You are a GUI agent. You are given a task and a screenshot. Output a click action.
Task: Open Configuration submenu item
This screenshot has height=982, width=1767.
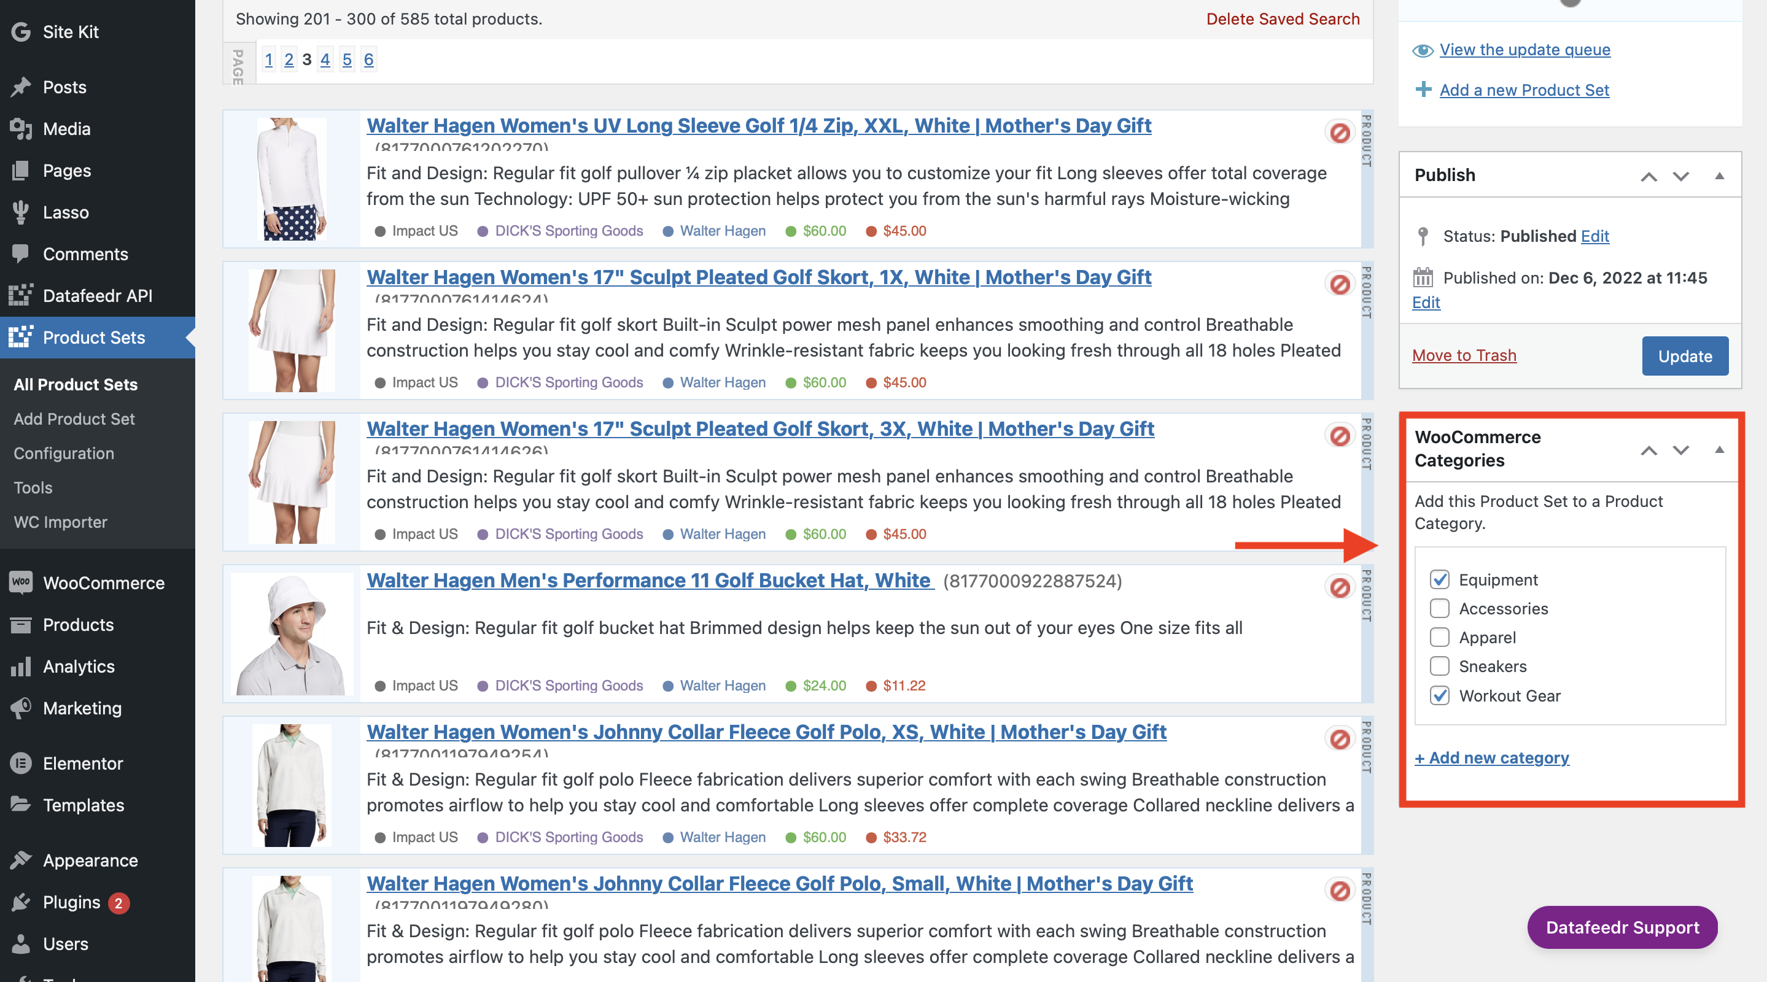pos(64,452)
